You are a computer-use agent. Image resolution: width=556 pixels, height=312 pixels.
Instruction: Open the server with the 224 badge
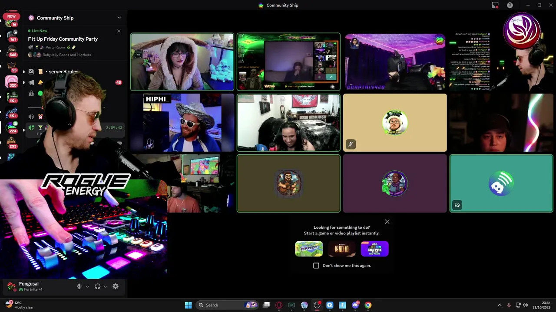coord(11,127)
